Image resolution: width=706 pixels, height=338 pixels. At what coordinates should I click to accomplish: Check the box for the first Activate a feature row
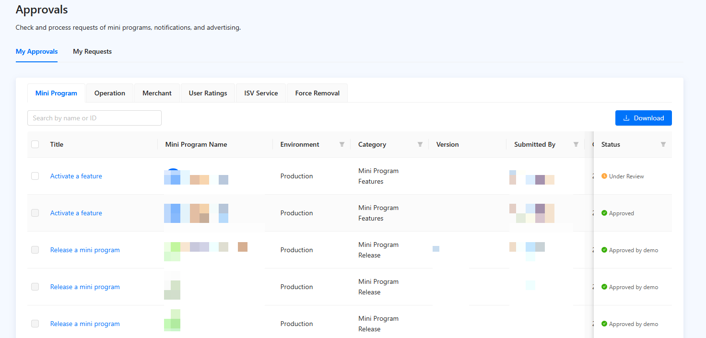pyautogui.click(x=35, y=176)
